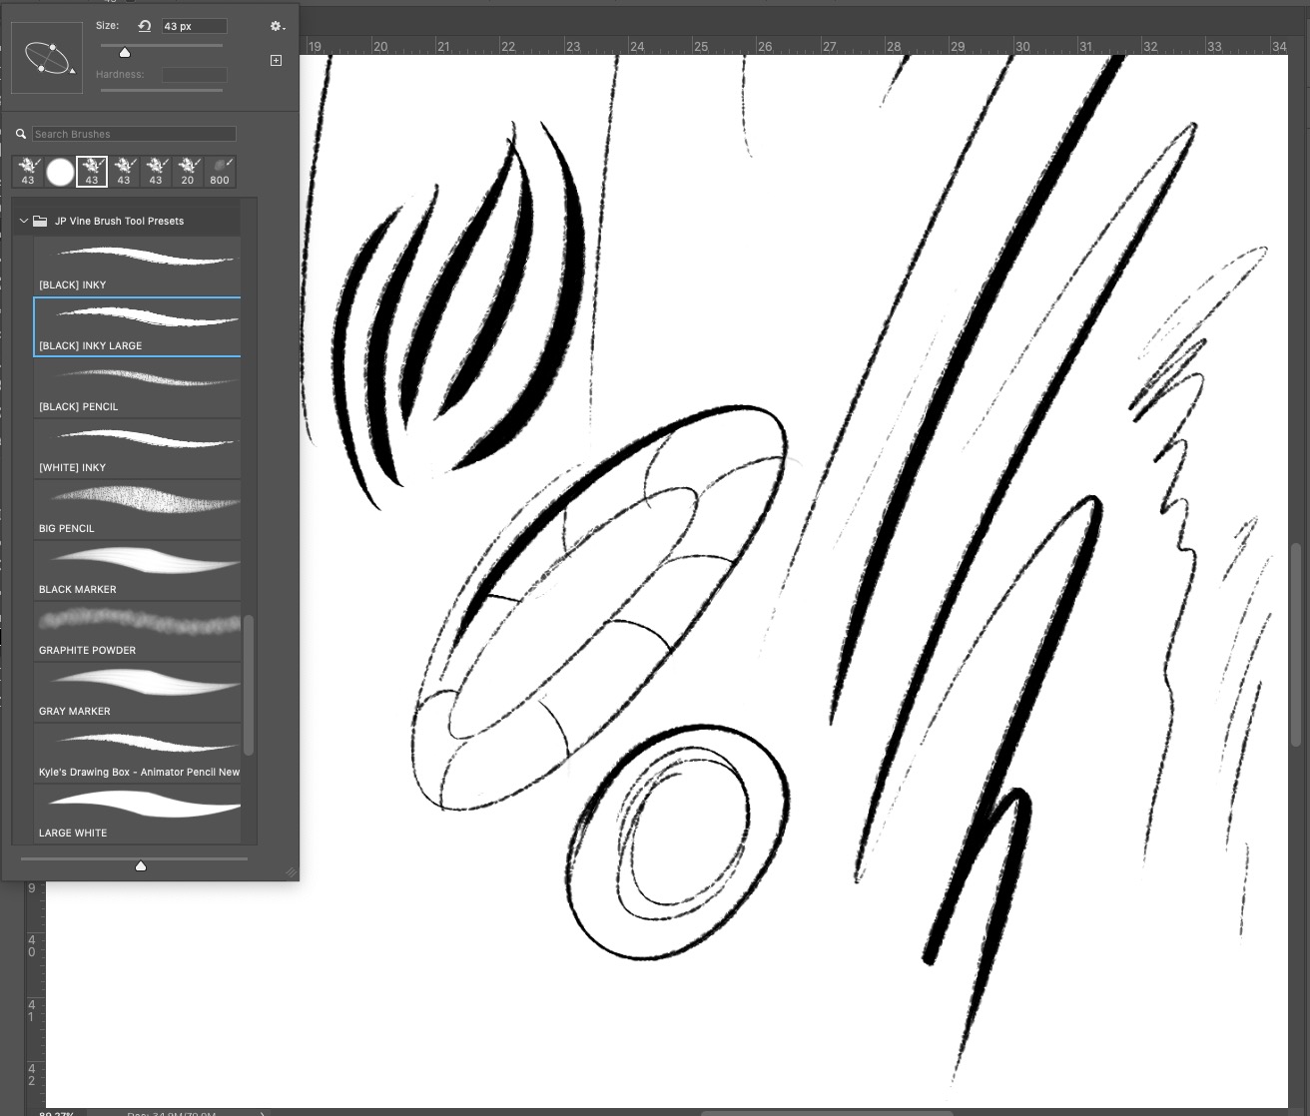This screenshot has width=1310, height=1116.
Task: Choose the GRAPHITE POWDER brush preset
Action: point(138,631)
